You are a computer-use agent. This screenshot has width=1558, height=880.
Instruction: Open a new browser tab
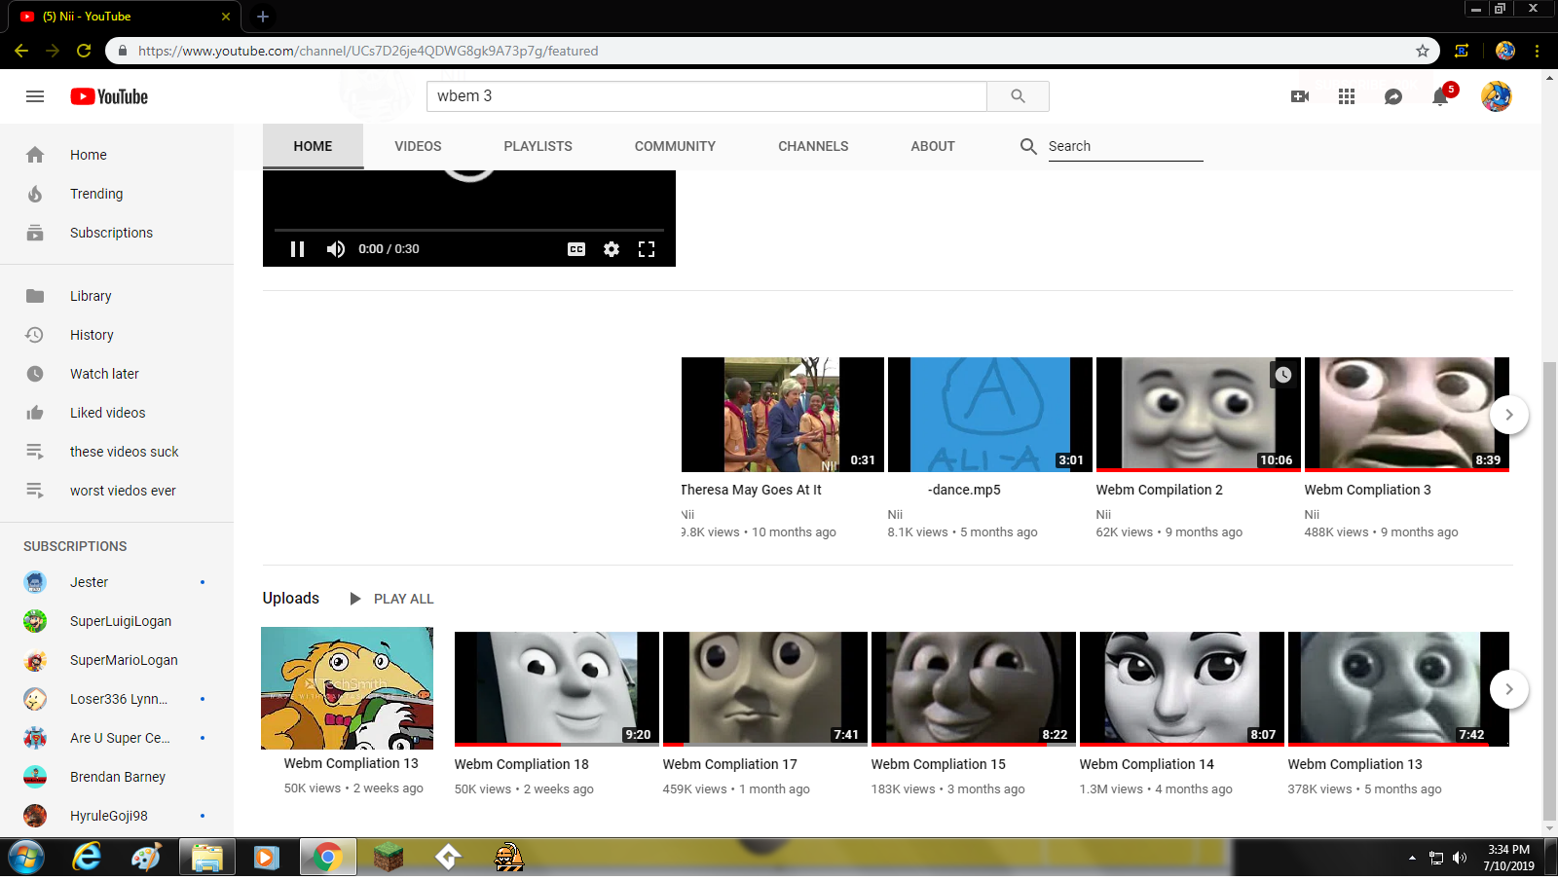[x=263, y=17]
